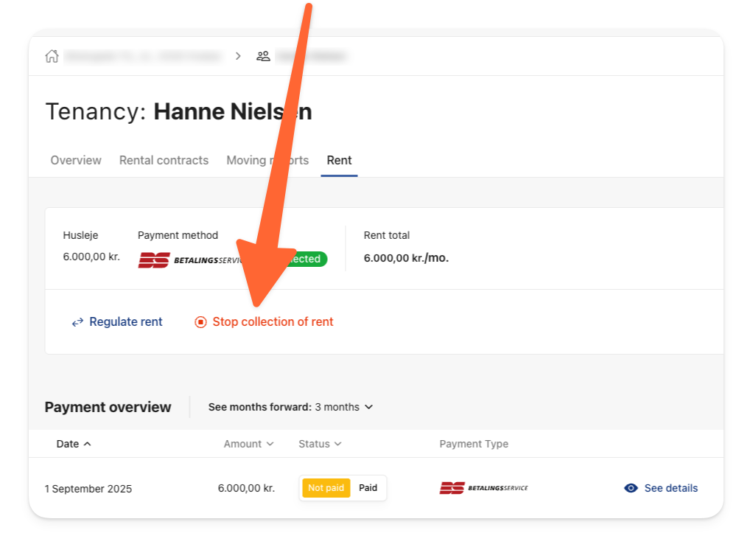Click the Betalingsservice logo in the September row
The height and width of the screenshot is (547, 753).
(483, 488)
